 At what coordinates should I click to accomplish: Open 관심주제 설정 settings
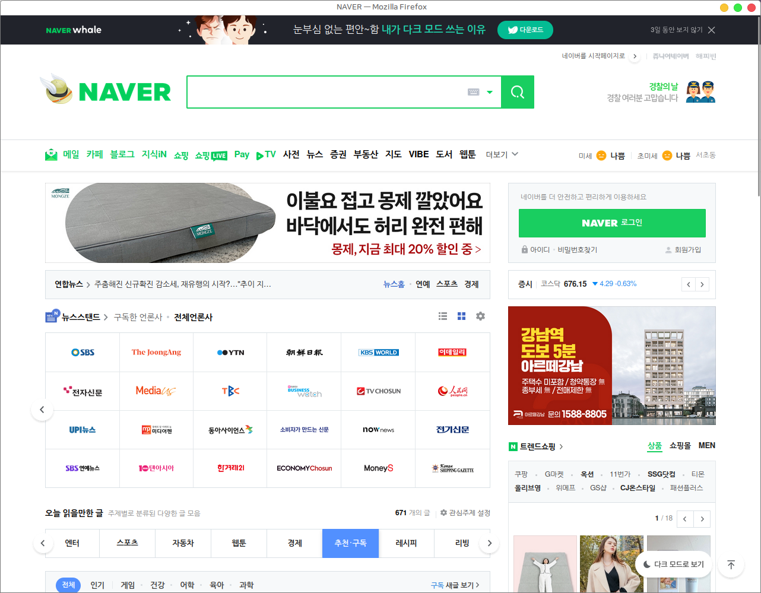pos(465,513)
